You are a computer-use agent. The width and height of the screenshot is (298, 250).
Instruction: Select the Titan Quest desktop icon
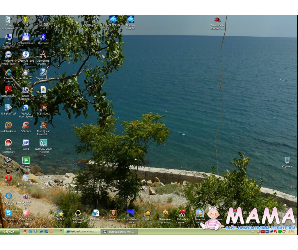coord(43,108)
